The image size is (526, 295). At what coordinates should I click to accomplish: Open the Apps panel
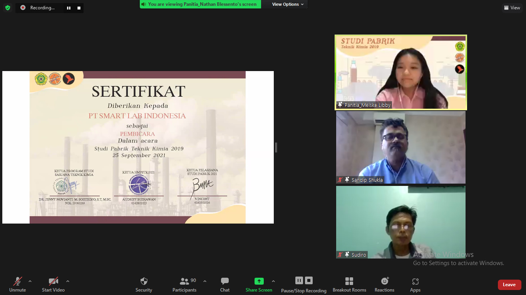click(x=415, y=284)
